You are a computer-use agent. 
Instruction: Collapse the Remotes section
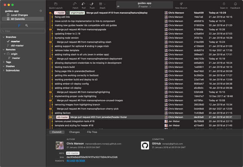pos(3,50)
